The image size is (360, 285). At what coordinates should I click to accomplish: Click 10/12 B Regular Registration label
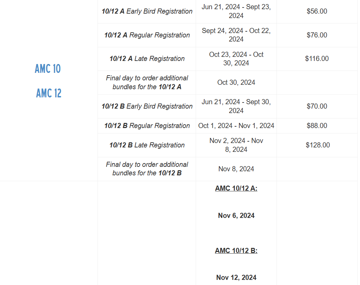tap(147, 126)
